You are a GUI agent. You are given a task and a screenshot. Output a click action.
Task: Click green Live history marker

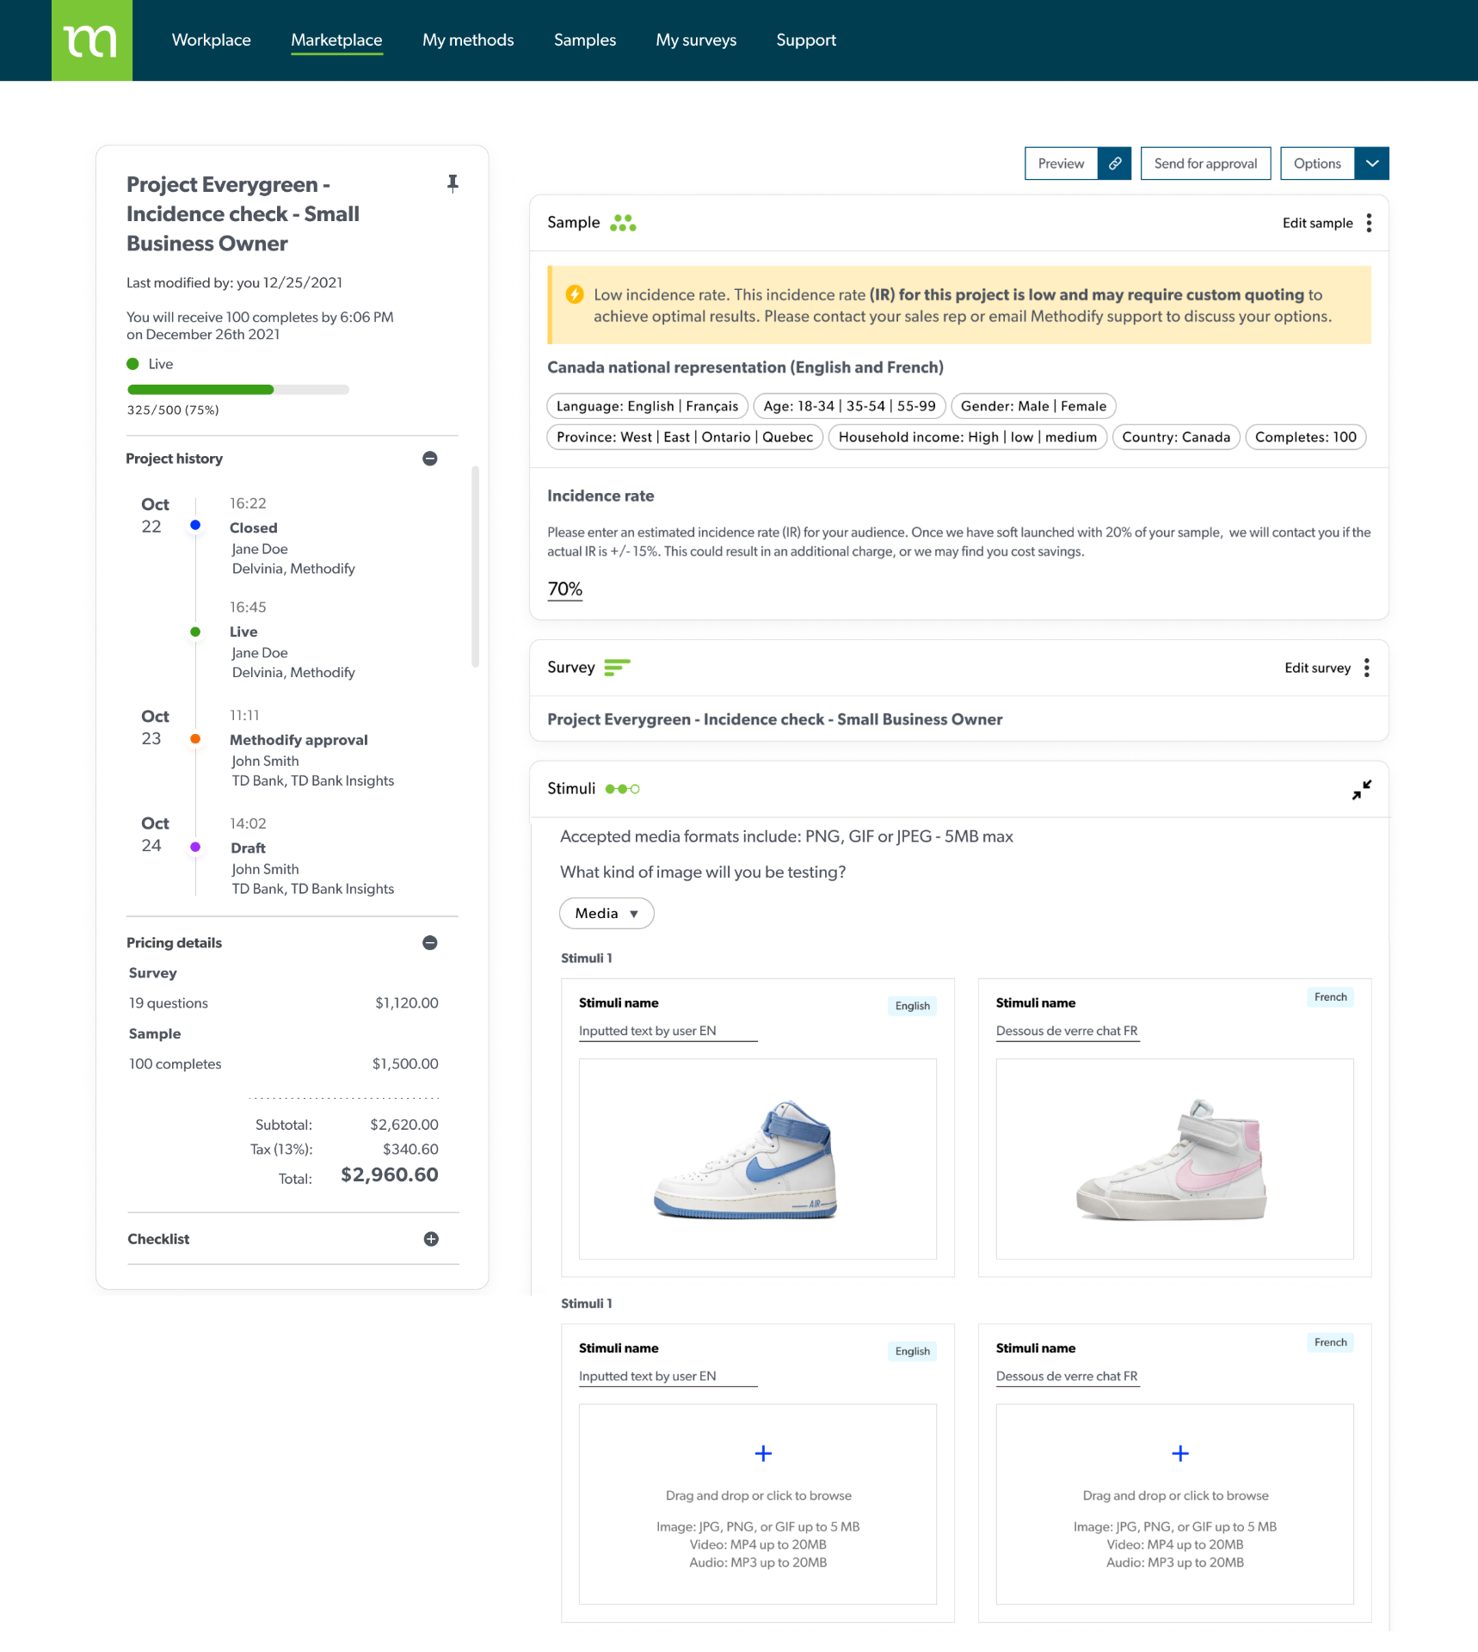(x=195, y=632)
